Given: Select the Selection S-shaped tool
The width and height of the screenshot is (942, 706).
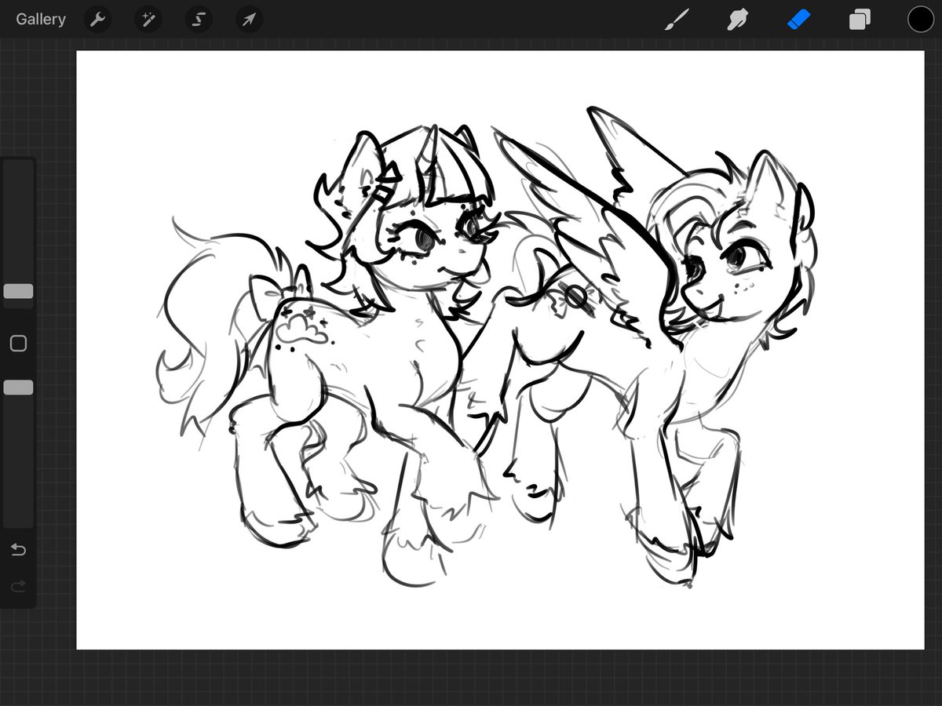Looking at the screenshot, I should coord(199,20).
